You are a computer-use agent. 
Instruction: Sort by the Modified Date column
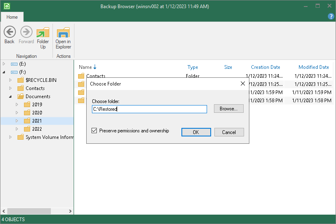coord(313,67)
